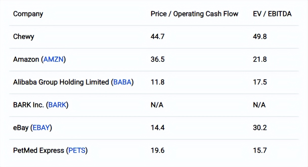Image resolution: width=308 pixels, height=167 pixels.
Task: Select eBay's 30.2 EV / EBITDA value
Action: pyautogui.click(x=260, y=128)
